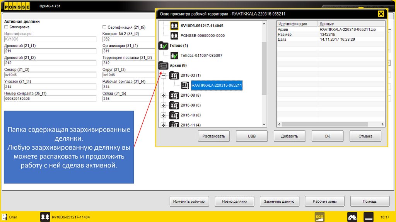Open the Помощь button
Viewport: 396px width, 222px height.
[370, 201]
